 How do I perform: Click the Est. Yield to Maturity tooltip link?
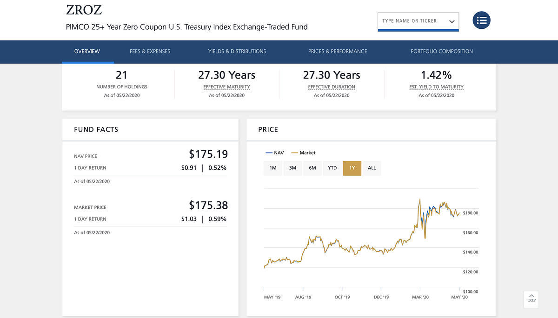click(436, 87)
